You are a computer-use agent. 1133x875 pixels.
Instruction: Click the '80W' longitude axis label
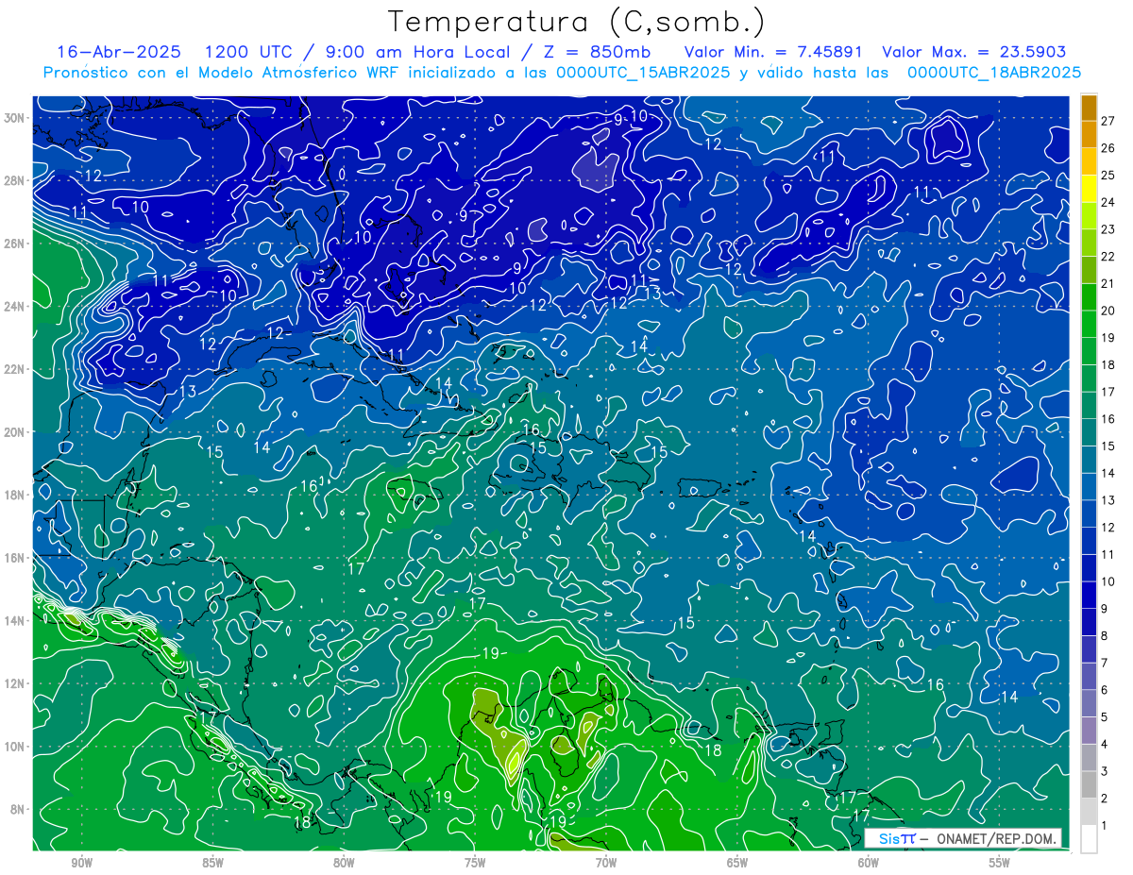click(x=344, y=863)
